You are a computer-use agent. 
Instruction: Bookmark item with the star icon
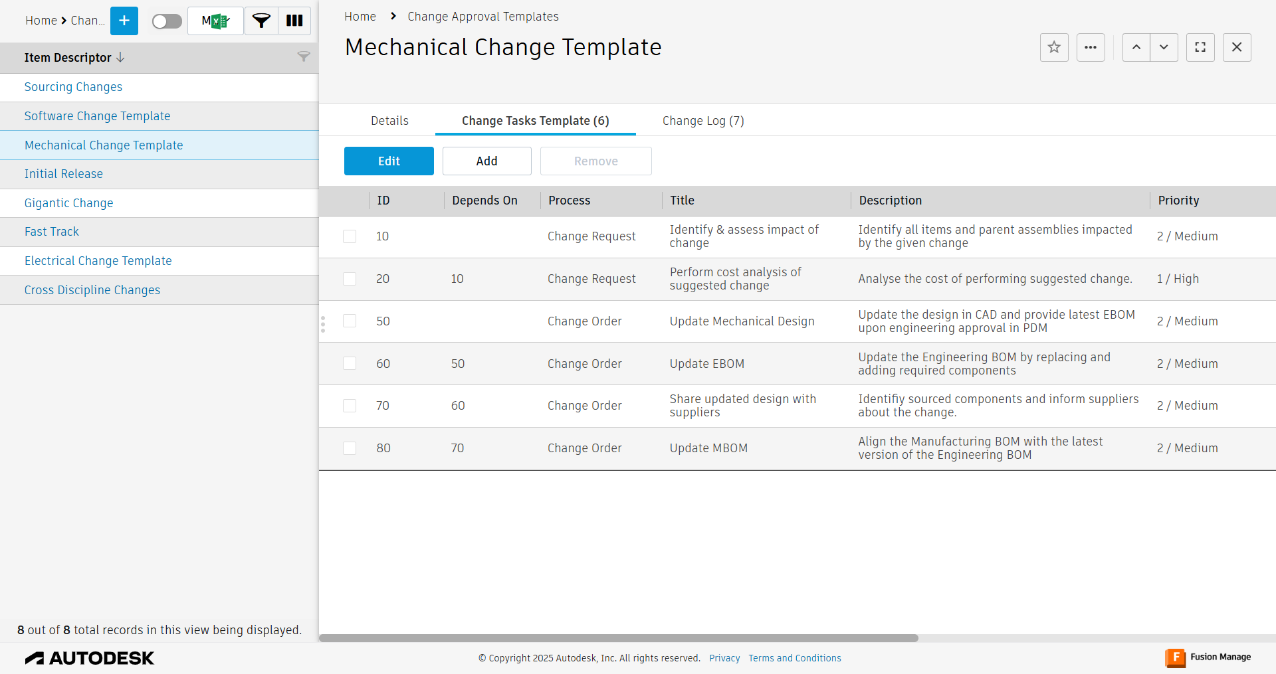pyautogui.click(x=1054, y=47)
